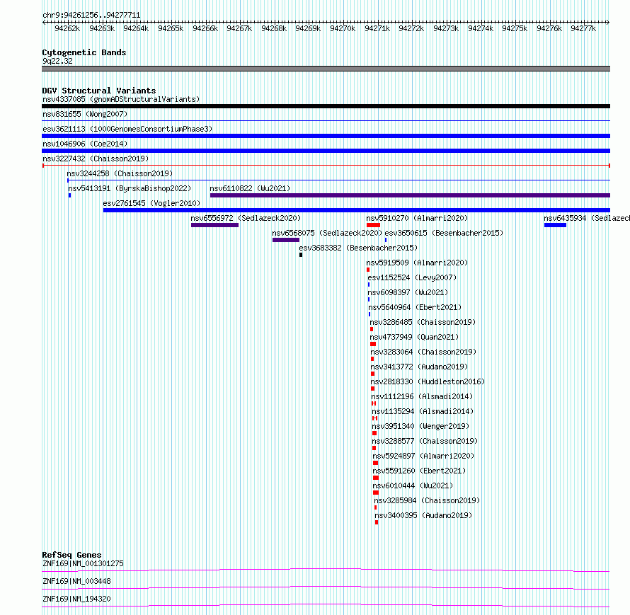Screen dimensions: 630x615
Task: Click the purple nsv6556972 variant bar
Action: click(214, 225)
